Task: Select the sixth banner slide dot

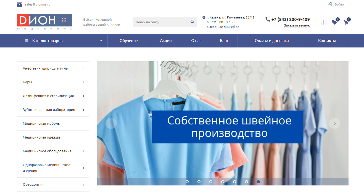Action: click(x=246, y=182)
